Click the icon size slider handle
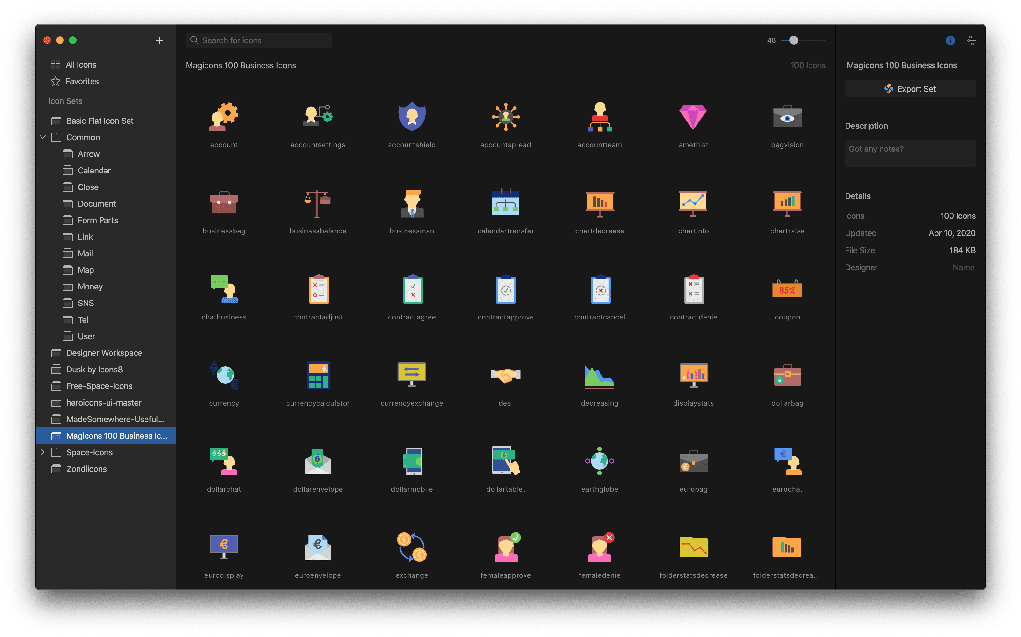Screen dimensions: 1021x637 point(794,40)
